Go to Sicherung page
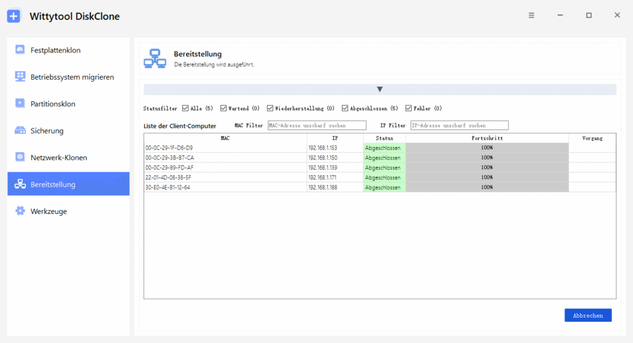This screenshot has width=633, height=343. pyautogui.click(x=68, y=131)
